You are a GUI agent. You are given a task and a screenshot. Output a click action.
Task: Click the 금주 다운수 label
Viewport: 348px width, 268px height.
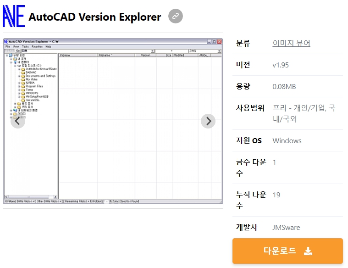click(251, 167)
